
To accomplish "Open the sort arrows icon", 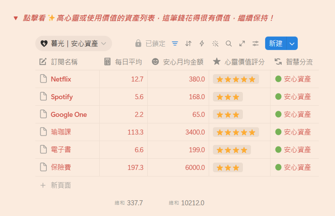I will click(x=188, y=43).
